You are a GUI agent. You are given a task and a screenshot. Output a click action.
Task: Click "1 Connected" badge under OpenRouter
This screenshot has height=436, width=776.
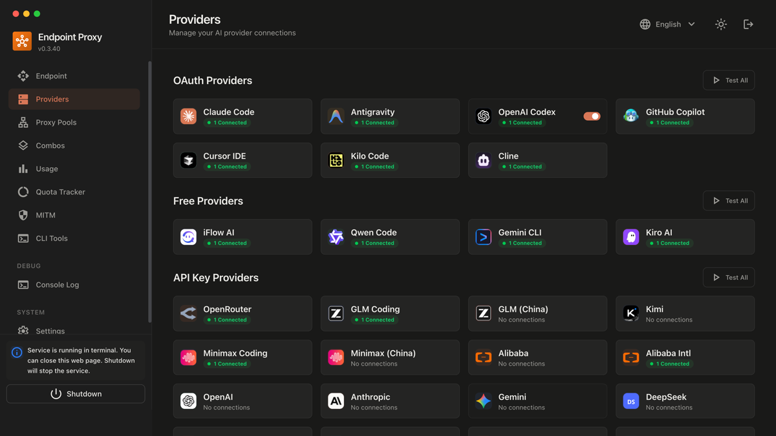(227, 320)
